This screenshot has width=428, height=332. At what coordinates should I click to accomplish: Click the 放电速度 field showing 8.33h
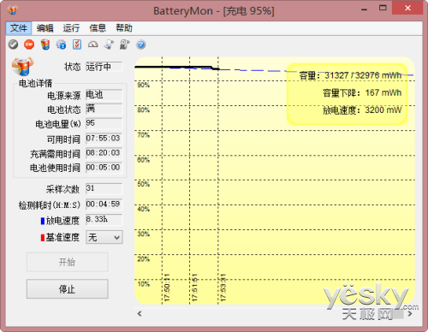(x=104, y=219)
